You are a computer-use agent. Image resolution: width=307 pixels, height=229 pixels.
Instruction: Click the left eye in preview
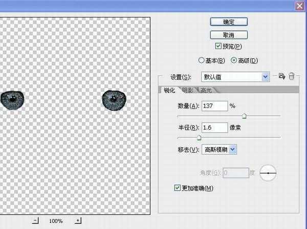tap(12, 100)
